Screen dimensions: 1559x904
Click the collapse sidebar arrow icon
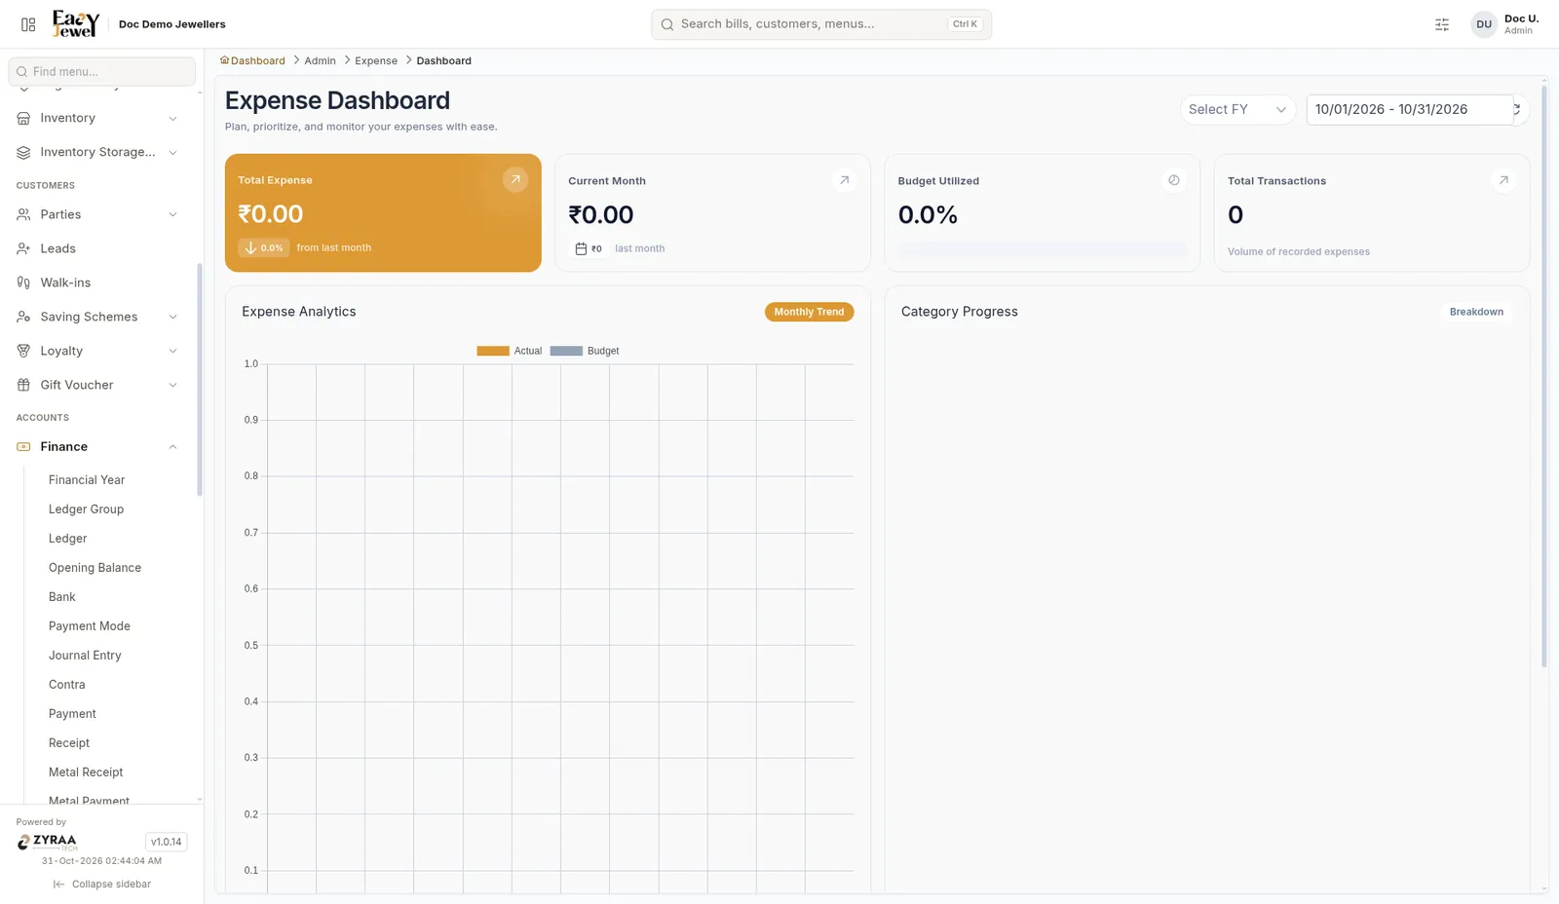point(58,885)
